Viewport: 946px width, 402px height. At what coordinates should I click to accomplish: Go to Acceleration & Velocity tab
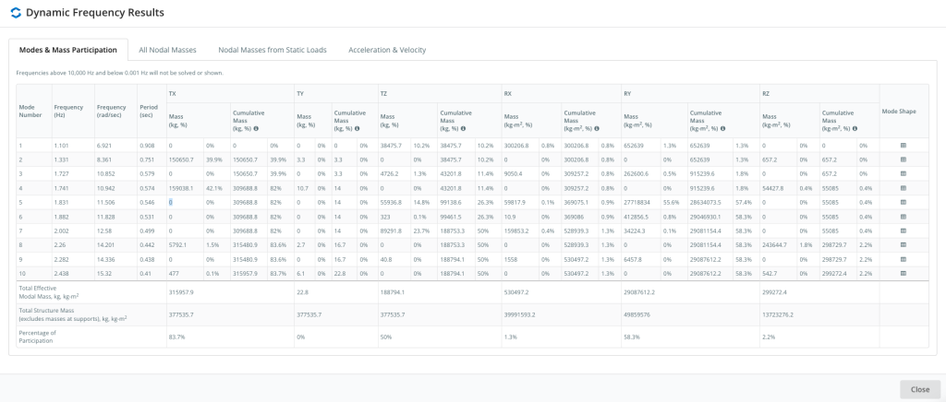click(x=386, y=50)
